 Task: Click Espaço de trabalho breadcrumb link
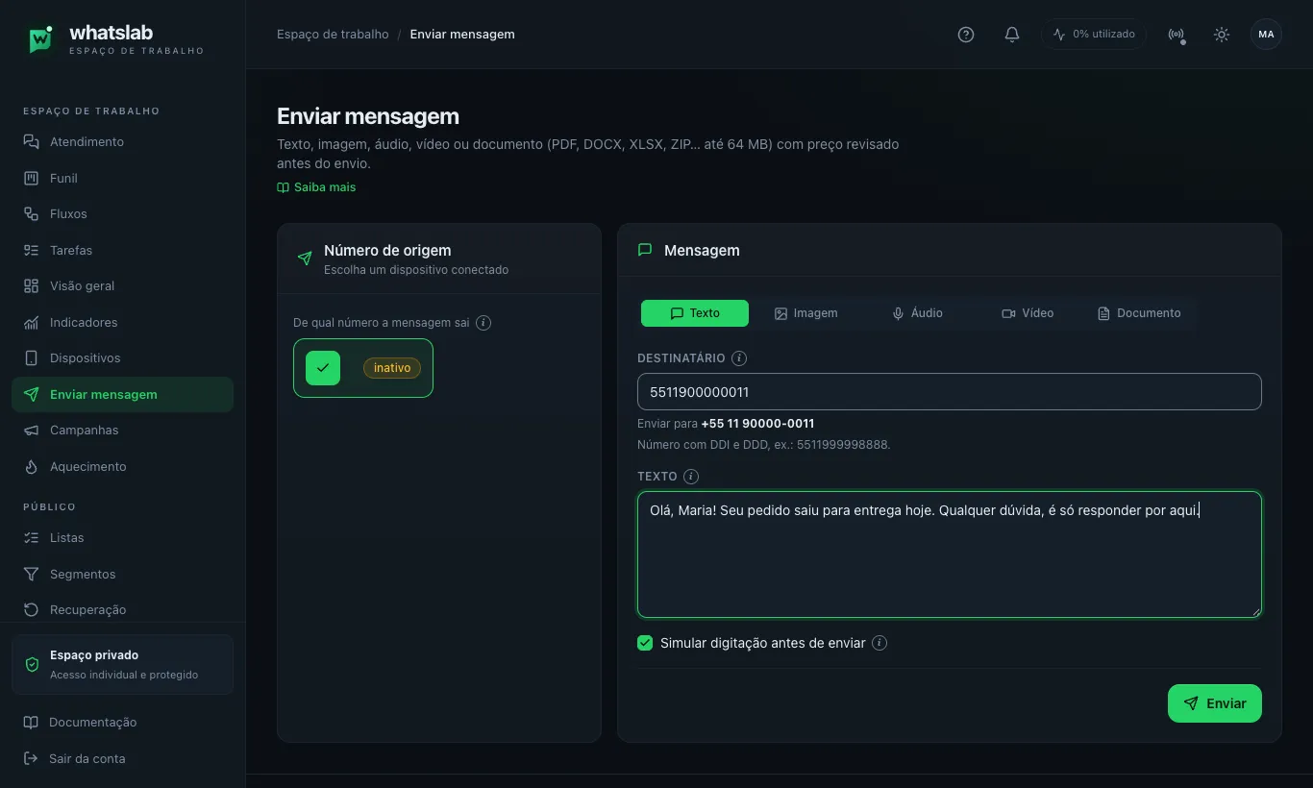333,34
